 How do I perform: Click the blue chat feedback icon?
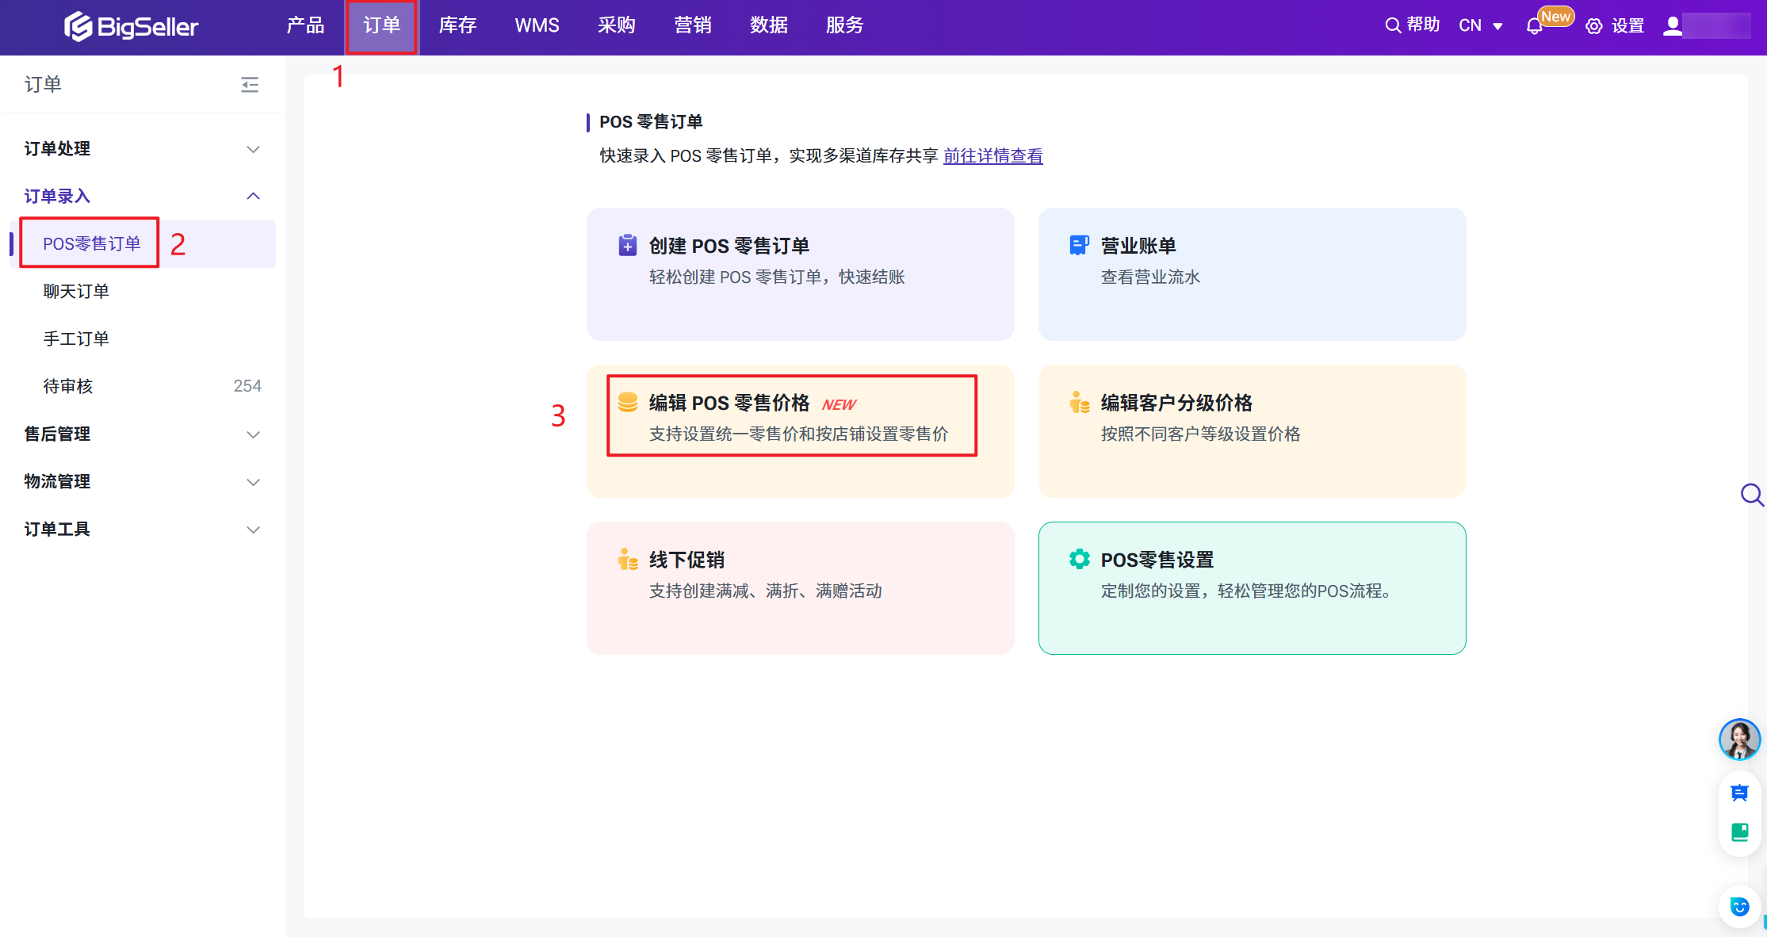click(x=1739, y=793)
